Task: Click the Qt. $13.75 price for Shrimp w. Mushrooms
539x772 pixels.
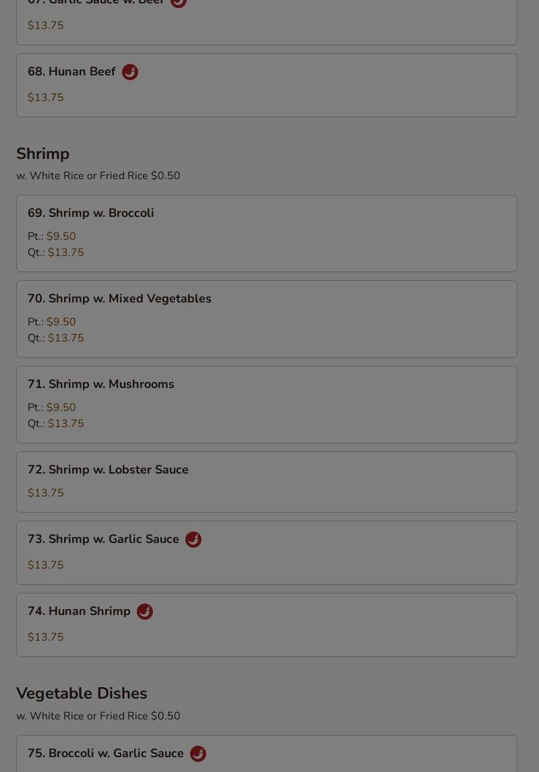Action: (56, 424)
